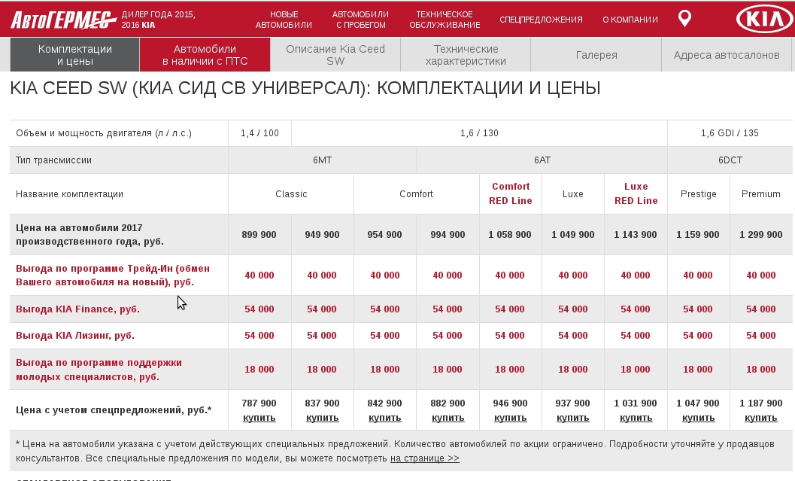Viewport: 795px width, 481px height.
Task: Click the Объем и мощность двигателя label
Action: (104, 133)
